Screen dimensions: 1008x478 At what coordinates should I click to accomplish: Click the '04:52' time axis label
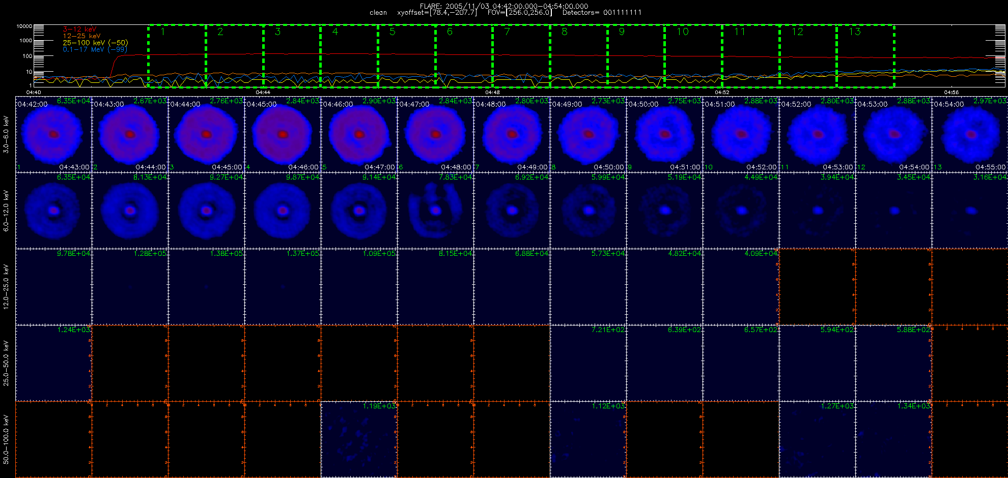pyautogui.click(x=722, y=92)
